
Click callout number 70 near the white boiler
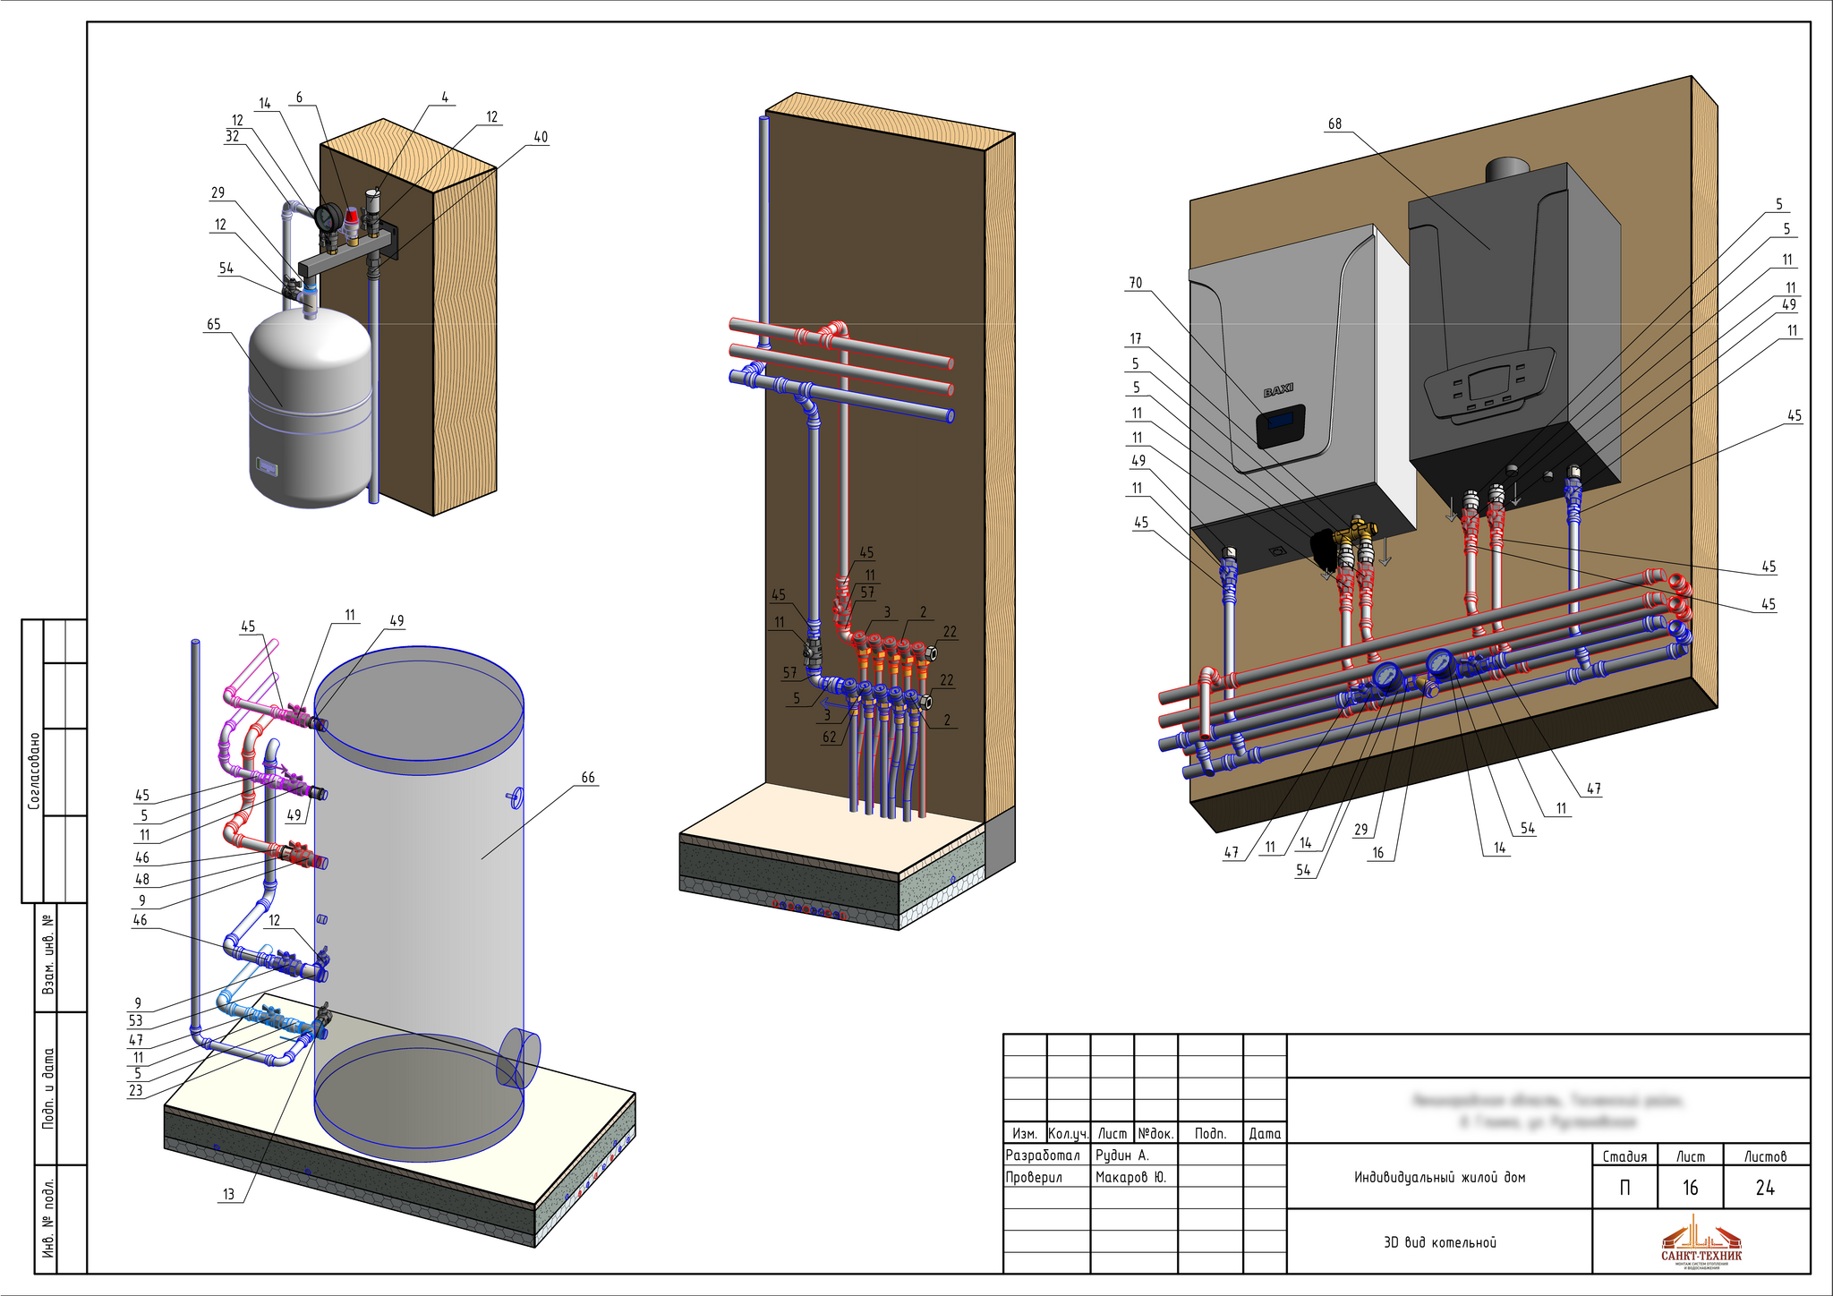pyautogui.click(x=1135, y=283)
